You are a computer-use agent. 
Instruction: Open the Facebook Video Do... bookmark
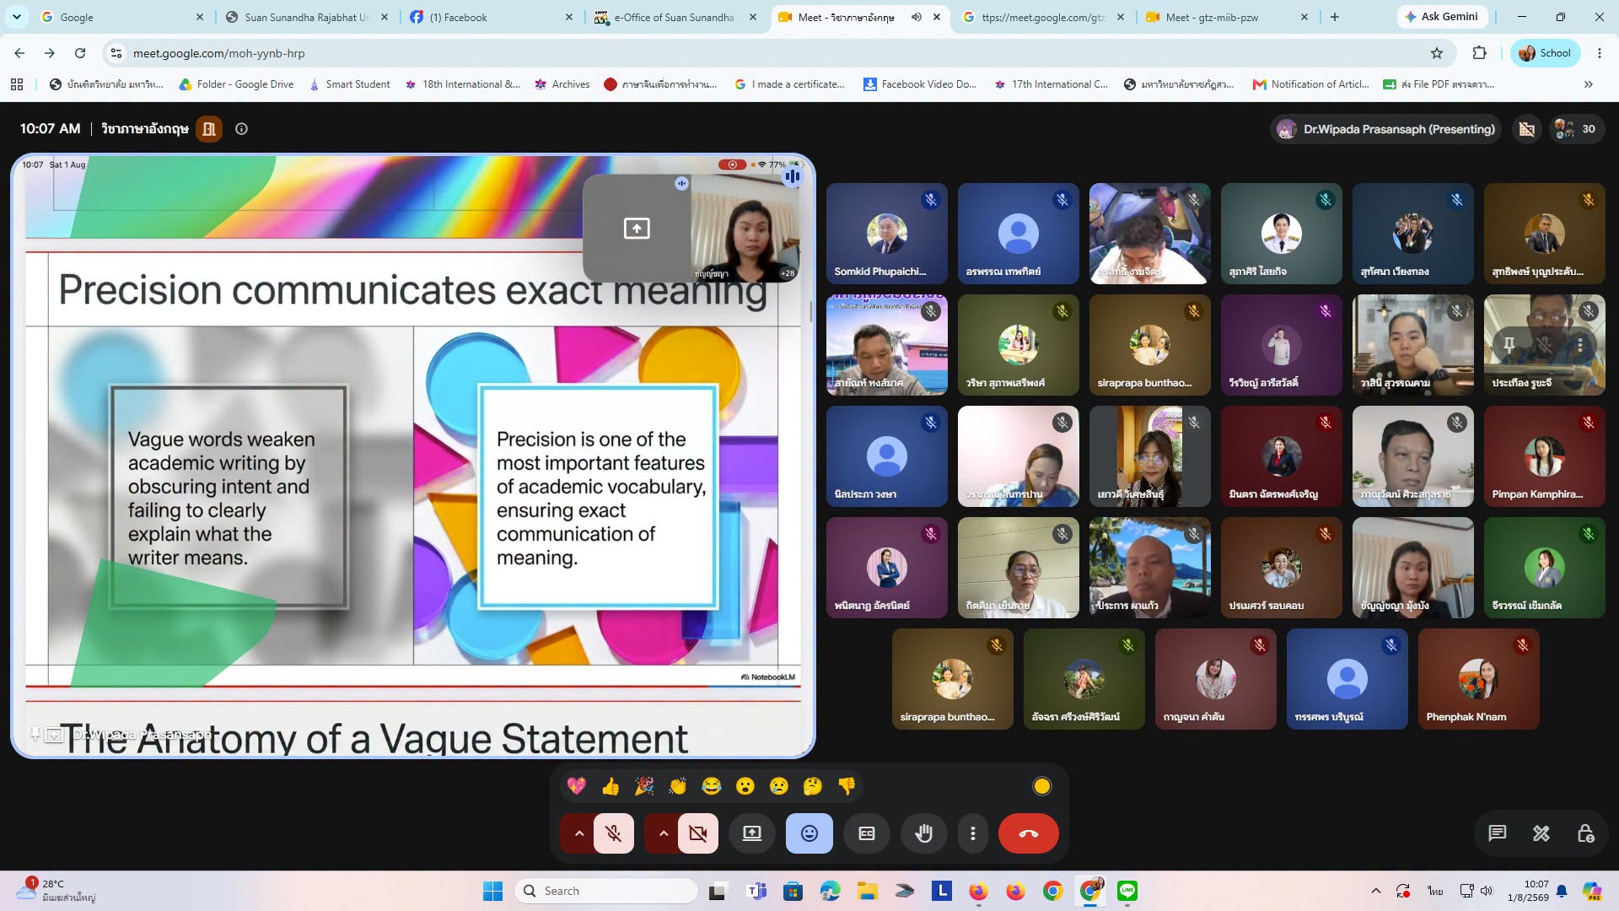pyautogui.click(x=921, y=84)
